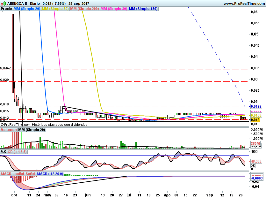Image resolution: width=266 pixels, height=198 pixels.
Task: Click the yellow 0,012 current price tag
Action: point(255,120)
